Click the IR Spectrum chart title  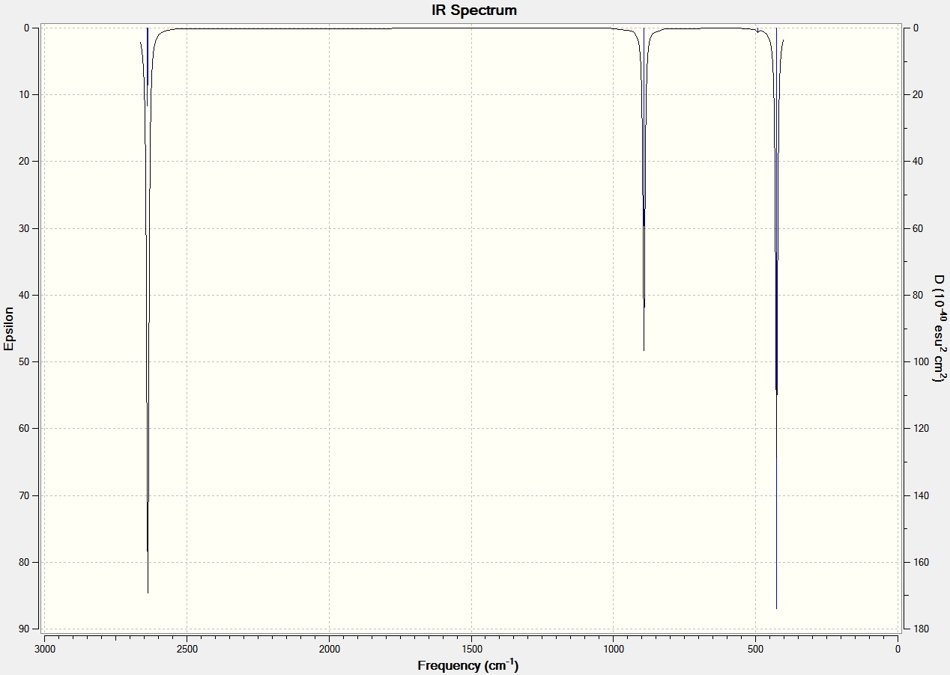474,10
